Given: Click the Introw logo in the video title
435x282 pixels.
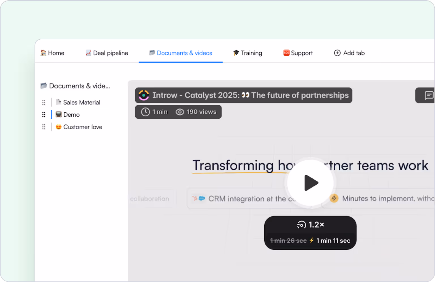Looking at the screenshot, I should point(144,95).
